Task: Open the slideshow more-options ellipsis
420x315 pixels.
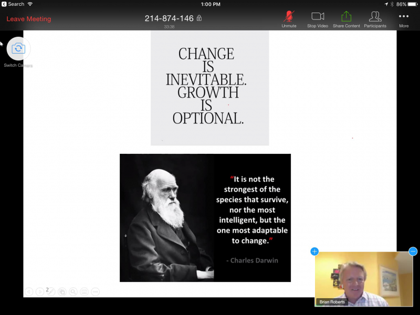Action: point(96,292)
